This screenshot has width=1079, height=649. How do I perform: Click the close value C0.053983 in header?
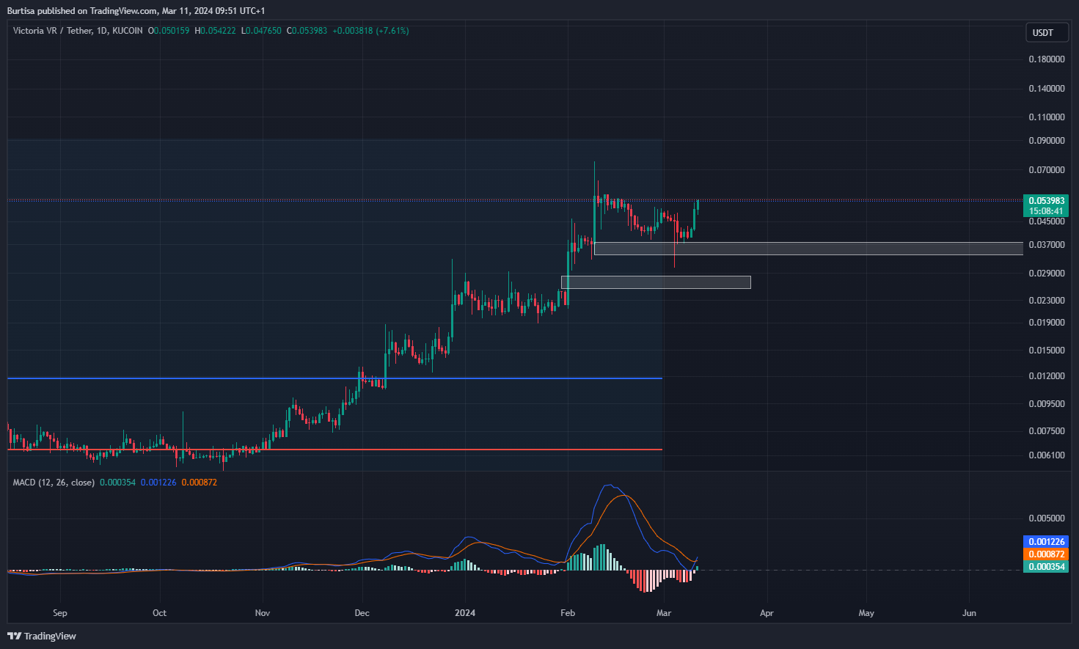point(307,31)
